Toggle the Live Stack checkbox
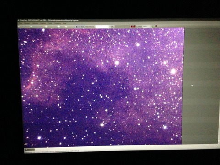 tap(80, 27)
